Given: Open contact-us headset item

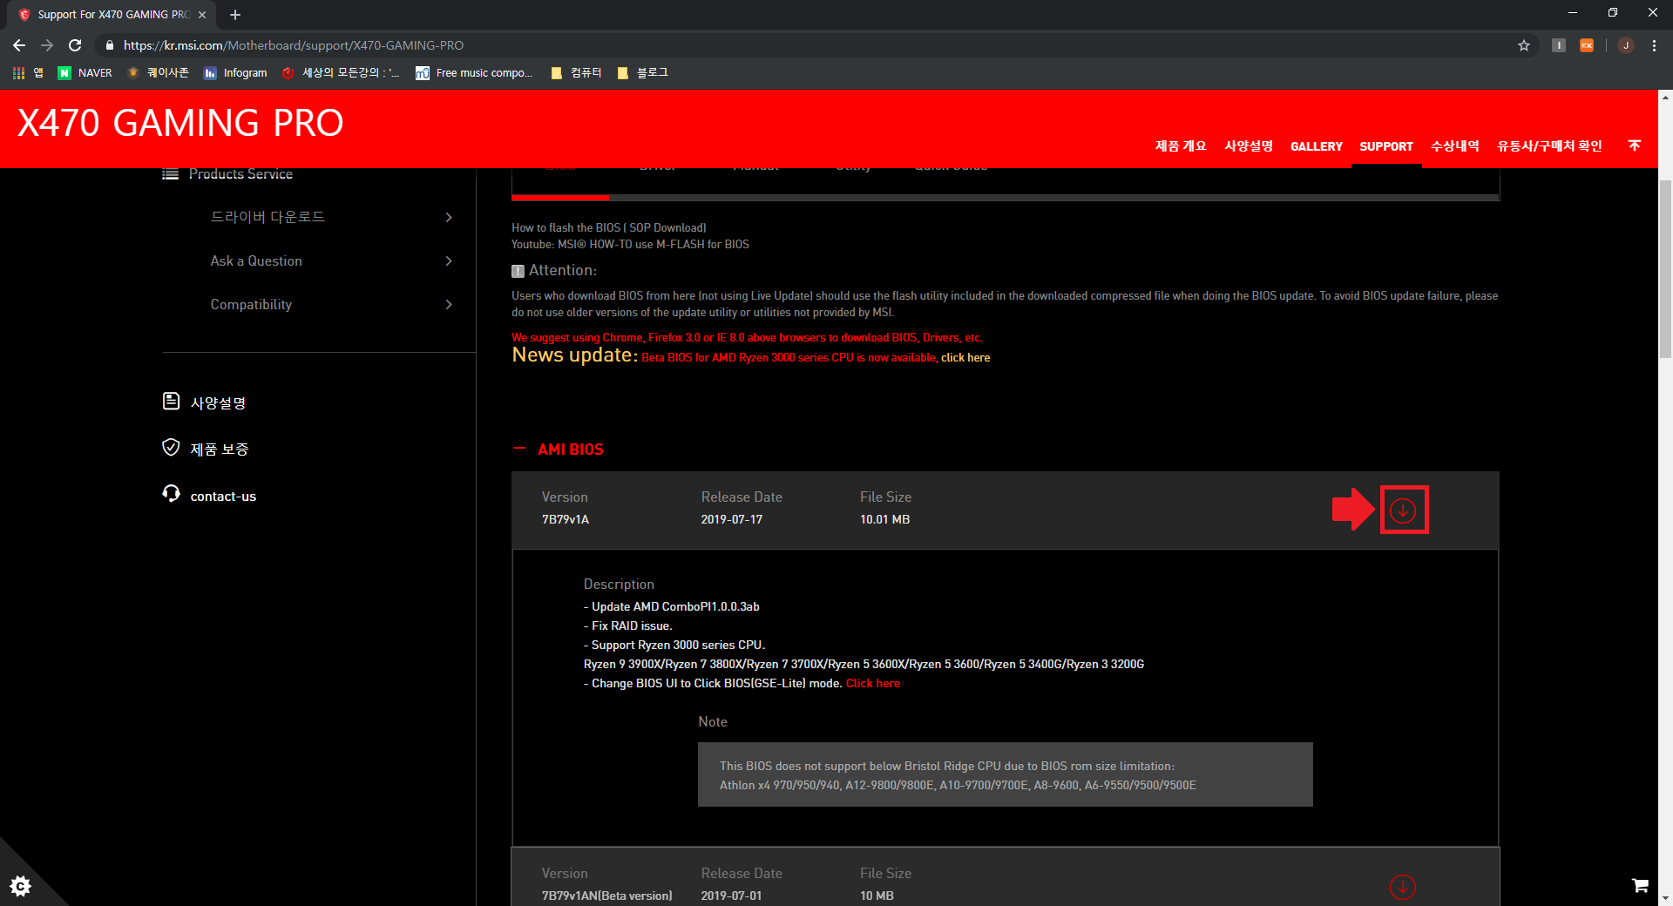Looking at the screenshot, I should (x=209, y=496).
